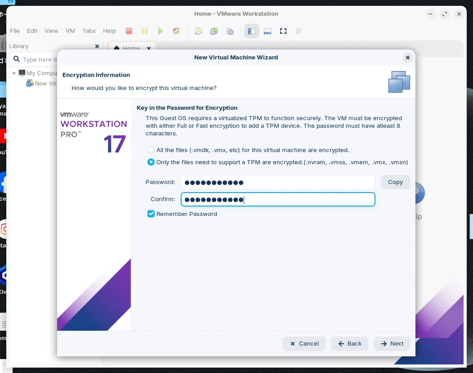
Task: Click the Copy password button
Action: click(x=395, y=182)
